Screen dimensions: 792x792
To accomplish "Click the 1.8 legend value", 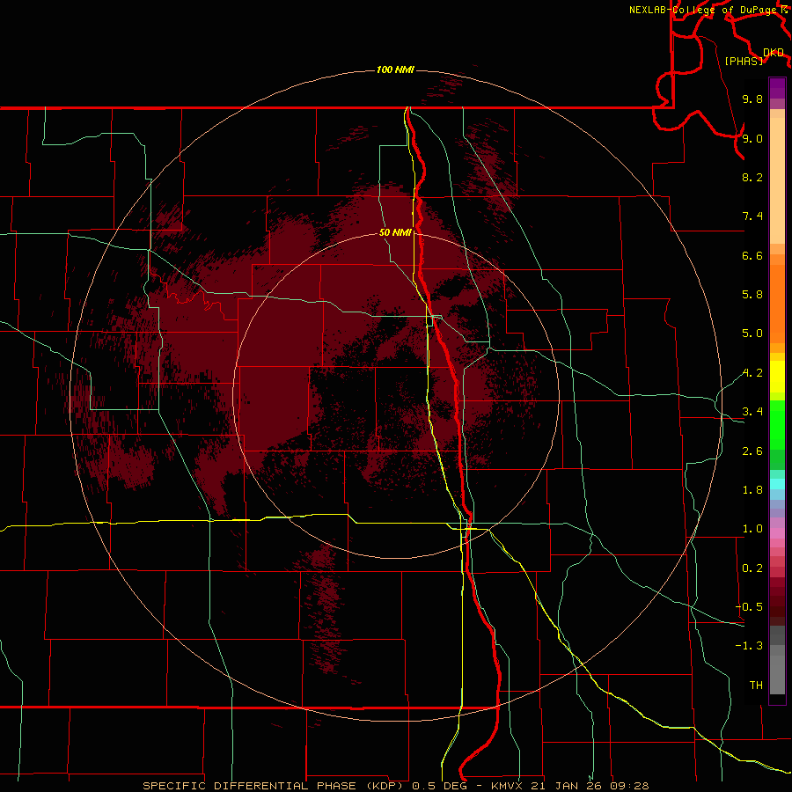I will point(752,490).
